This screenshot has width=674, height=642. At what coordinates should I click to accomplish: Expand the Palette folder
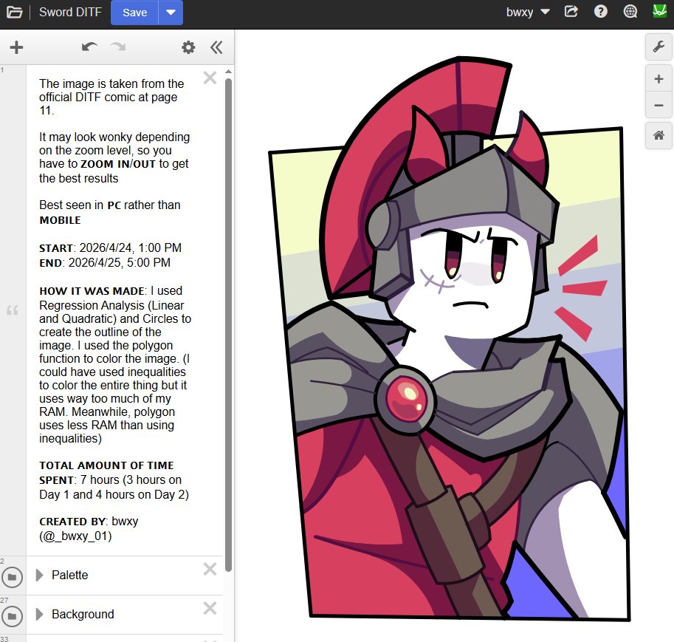click(40, 575)
